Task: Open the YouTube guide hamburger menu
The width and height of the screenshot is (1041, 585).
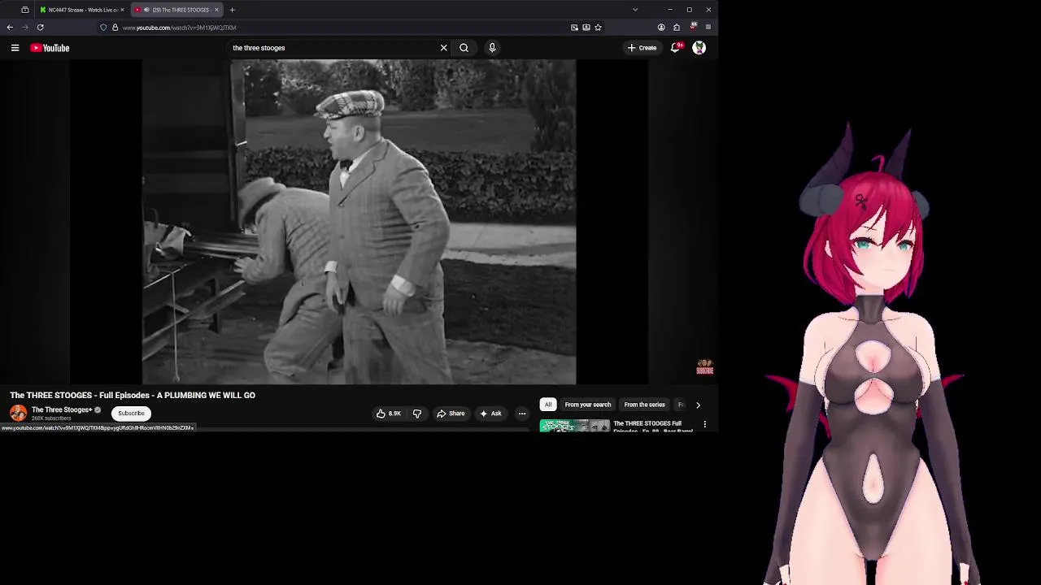Action: coord(15,48)
